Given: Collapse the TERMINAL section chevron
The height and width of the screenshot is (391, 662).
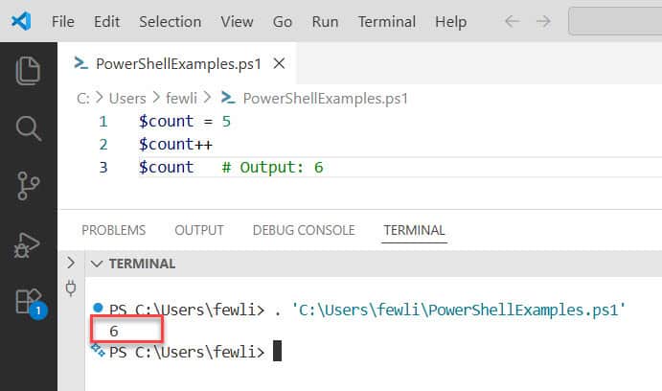Looking at the screenshot, I should 97,264.
